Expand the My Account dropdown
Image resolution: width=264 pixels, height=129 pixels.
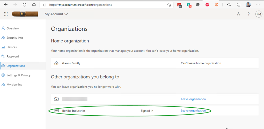coord(56,14)
